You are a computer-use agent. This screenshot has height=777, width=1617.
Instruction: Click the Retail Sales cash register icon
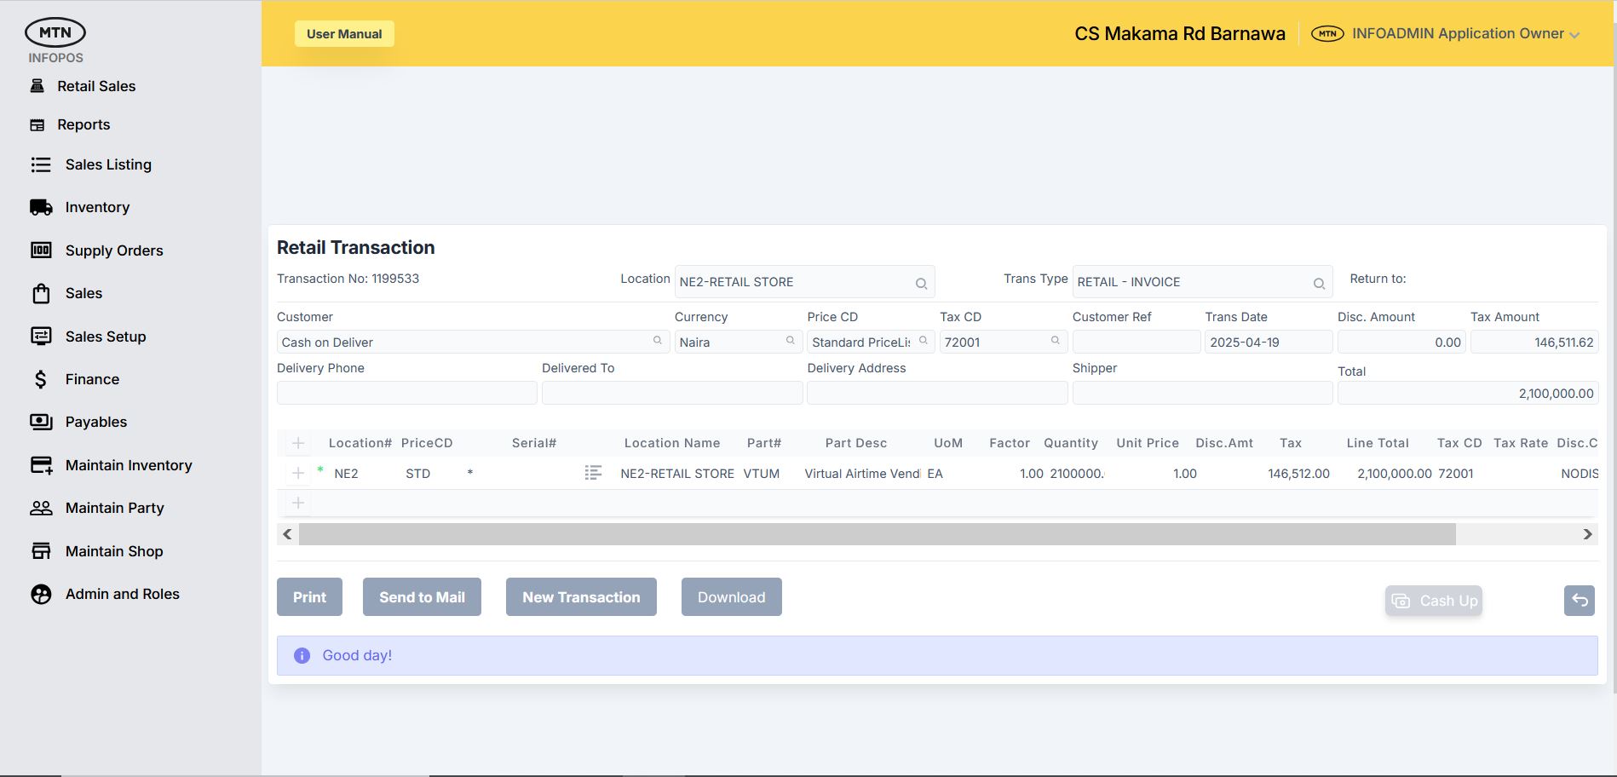tap(37, 86)
